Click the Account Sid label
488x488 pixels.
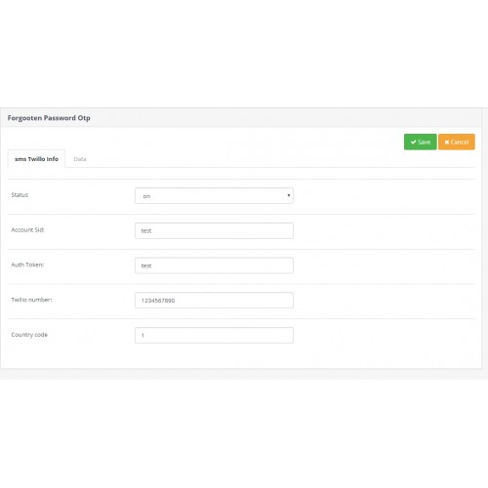(x=27, y=229)
